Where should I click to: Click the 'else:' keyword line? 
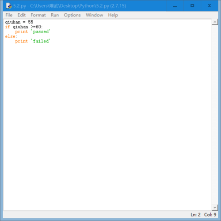click(11, 36)
